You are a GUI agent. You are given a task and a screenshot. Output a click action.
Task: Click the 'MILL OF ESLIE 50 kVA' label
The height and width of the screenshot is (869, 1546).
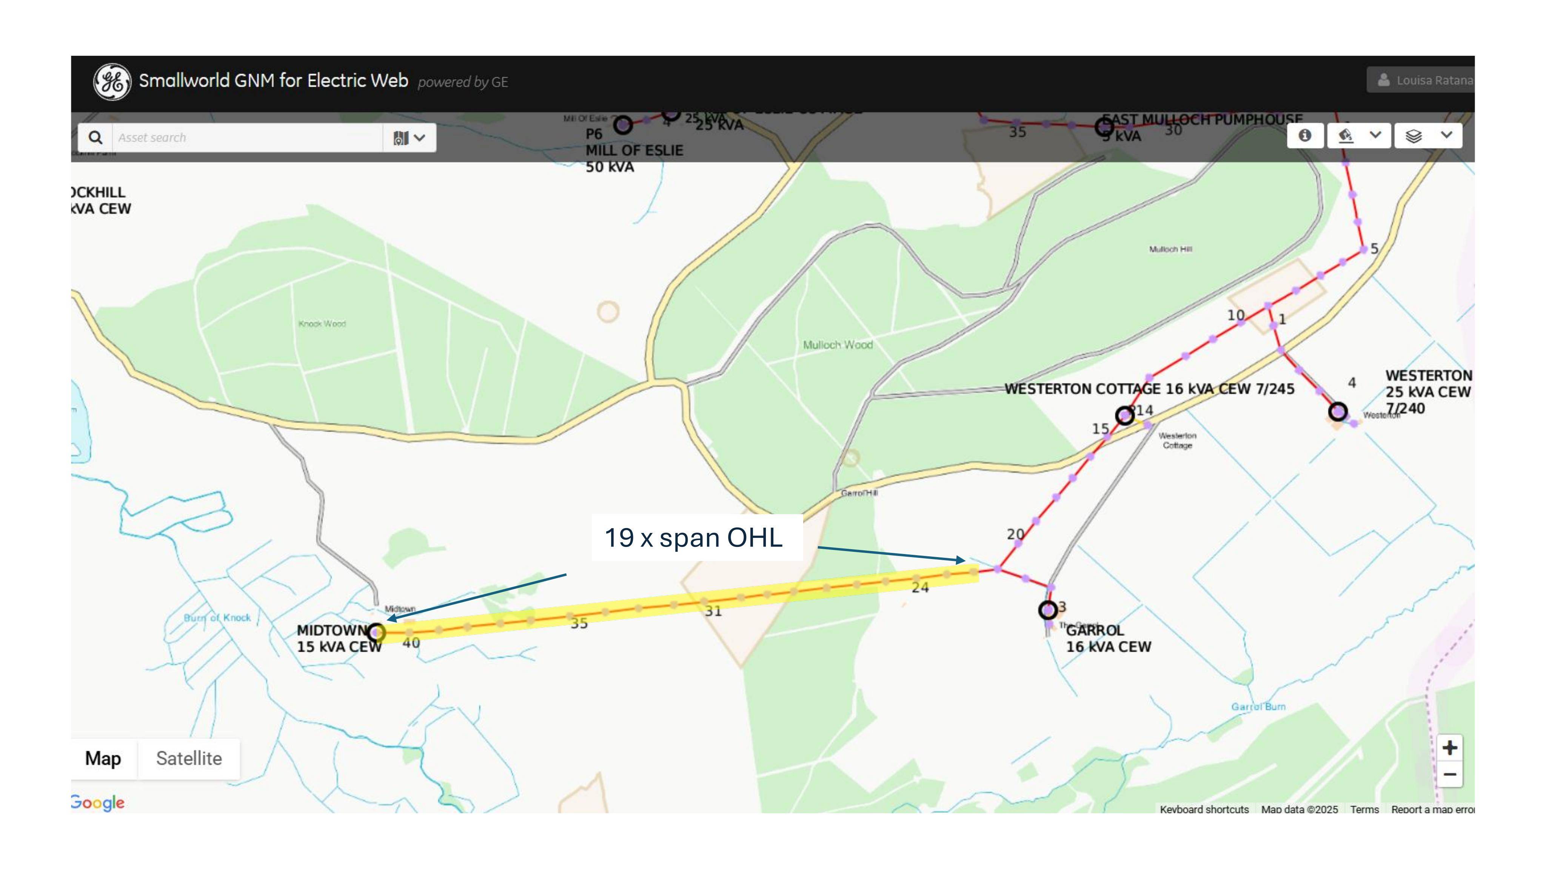coord(634,158)
